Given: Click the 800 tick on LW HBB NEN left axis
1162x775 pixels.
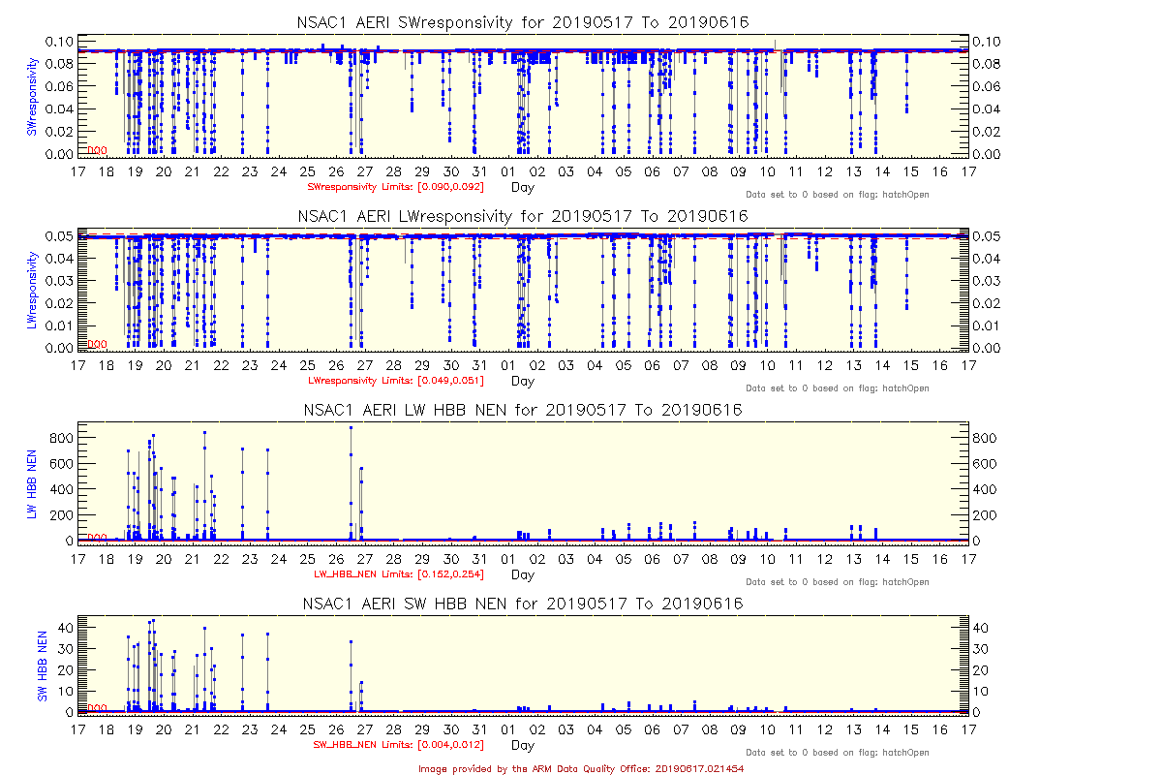Looking at the screenshot, I should [x=61, y=438].
